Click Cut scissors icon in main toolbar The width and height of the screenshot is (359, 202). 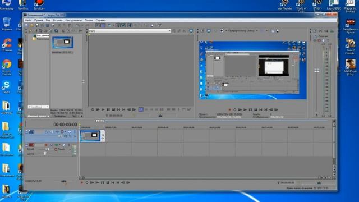tap(59, 25)
